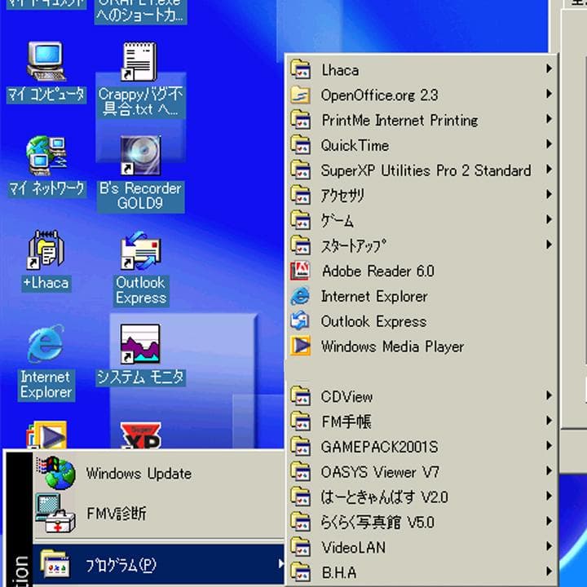Select B's Recorder GOLD9 desktop icon
587x587 pixels.
pos(140,156)
